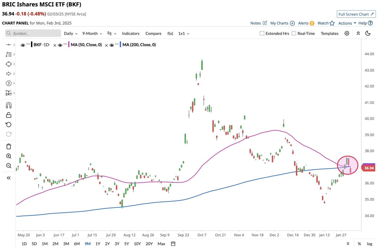Open the f(x) expressions button
Image resolution: width=380 pixels, height=251 pixels.
pos(170,33)
